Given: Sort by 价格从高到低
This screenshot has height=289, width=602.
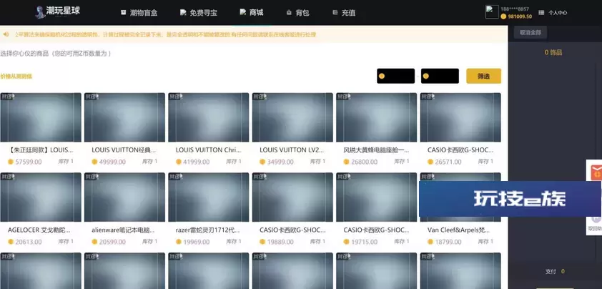Looking at the screenshot, I should click(16, 76).
